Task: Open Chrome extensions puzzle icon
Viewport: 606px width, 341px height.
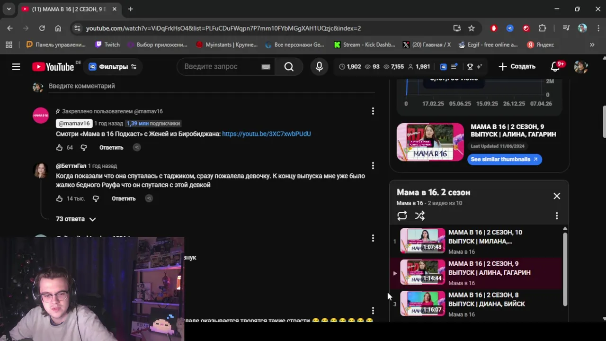Action: [x=543, y=28]
